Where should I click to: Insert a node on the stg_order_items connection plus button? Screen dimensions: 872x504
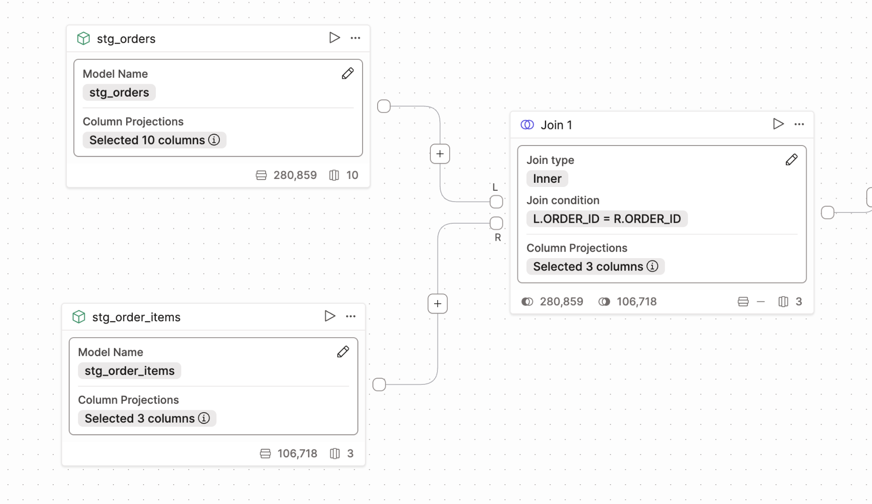[x=437, y=303]
